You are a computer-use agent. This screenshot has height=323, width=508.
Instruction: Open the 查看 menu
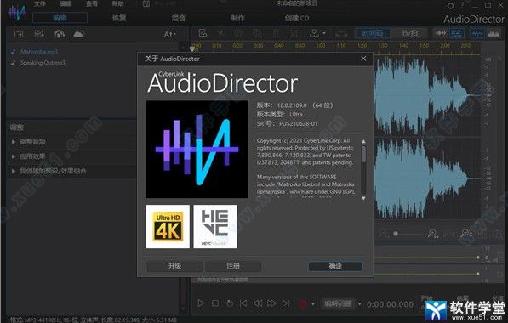(92, 4)
